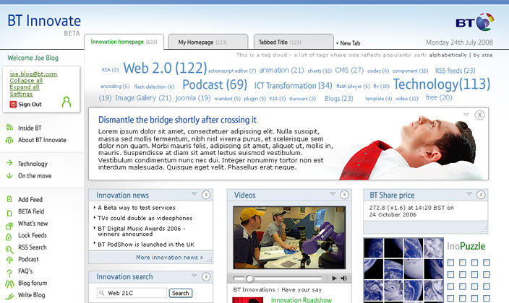Open the Innovation Roadshow link
The width and height of the screenshot is (509, 303).
(x=301, y=300)
